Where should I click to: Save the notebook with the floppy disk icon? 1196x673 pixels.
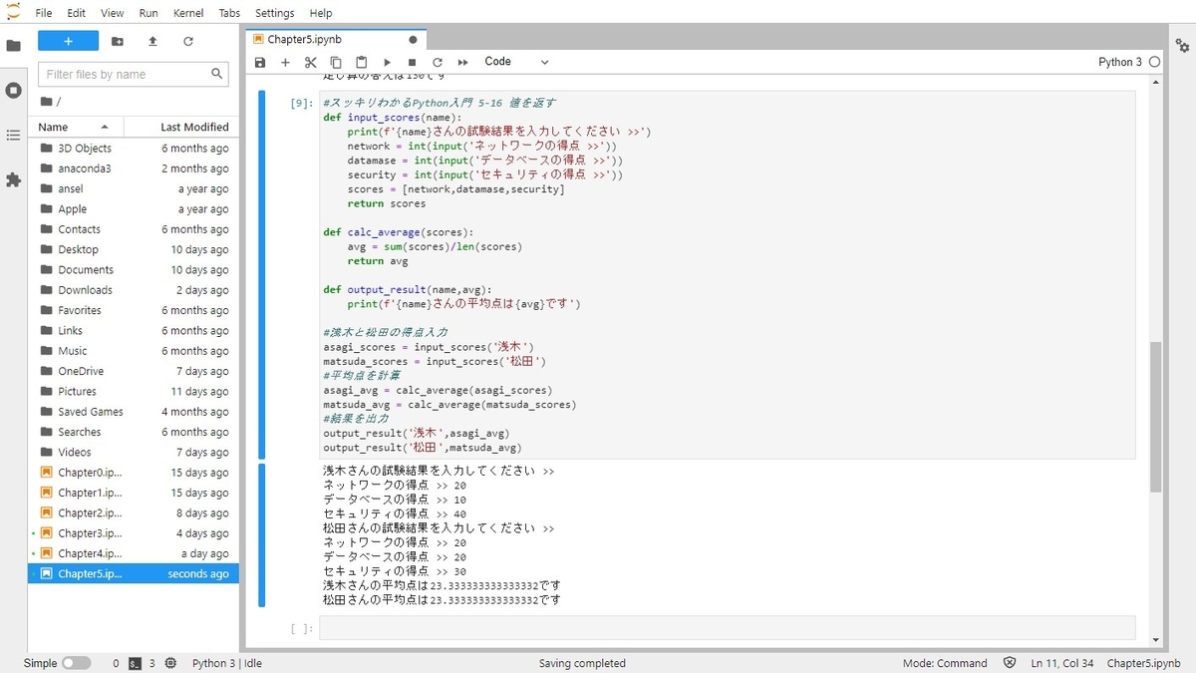[x=260, y=62]
